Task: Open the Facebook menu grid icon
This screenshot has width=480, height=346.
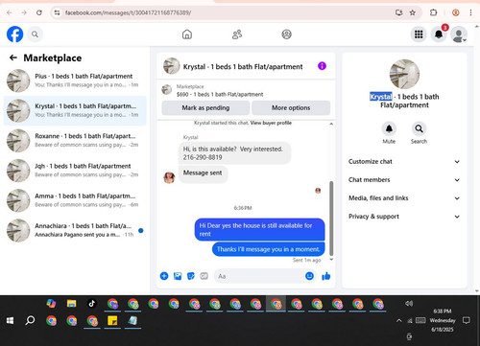Action: tap(419, 35)
